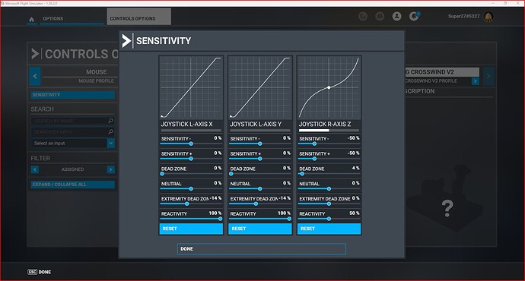Expand the 'Select an input' dropdown

tap(111, 143)
